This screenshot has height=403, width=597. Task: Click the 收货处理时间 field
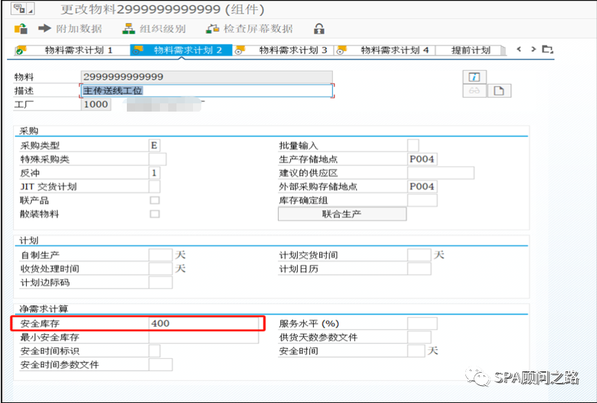tap(161, 269)
